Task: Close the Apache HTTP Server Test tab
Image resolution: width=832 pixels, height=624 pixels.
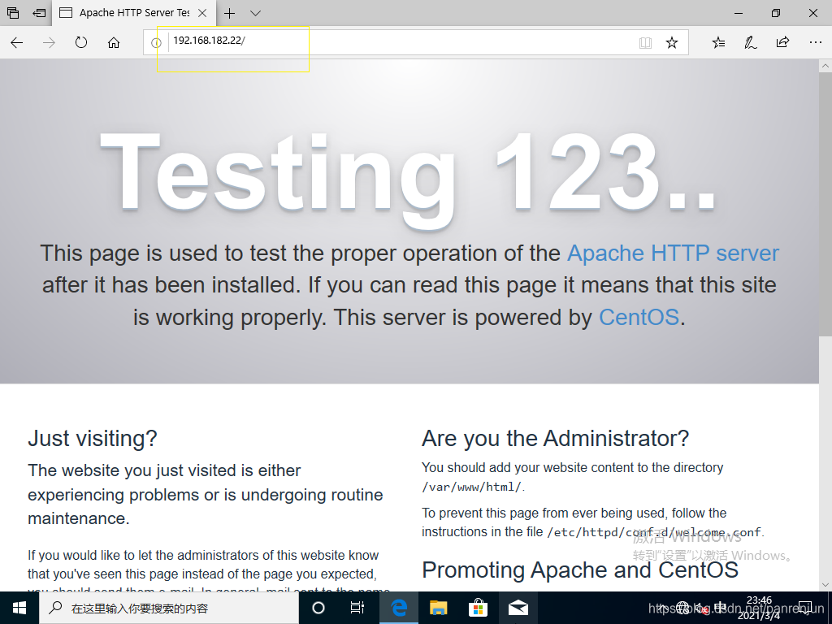Action: 202,13
